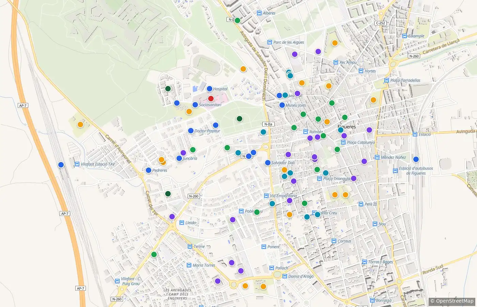This screenshot has width=477, height=307.
Task: Click the Alberes bus stop icon
Action: [x=260, y=13]
